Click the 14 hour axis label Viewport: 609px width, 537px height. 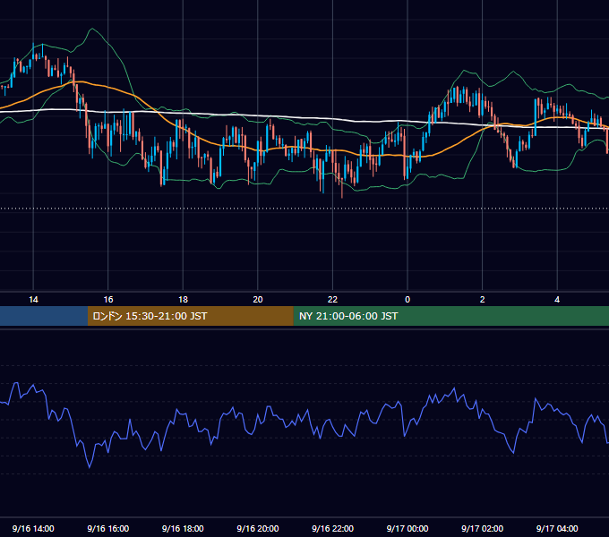coord(33,300)
